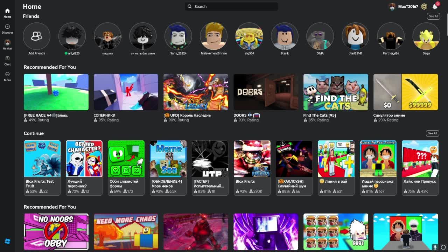Image resolution: width=448 pixels, height=252 pixels.
Task: Click the '49% Rating' text
Action: (38, 120)
